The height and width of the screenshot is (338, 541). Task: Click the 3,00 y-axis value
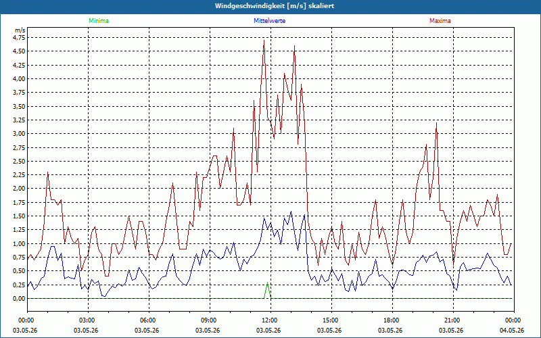(x=20, y=134)
